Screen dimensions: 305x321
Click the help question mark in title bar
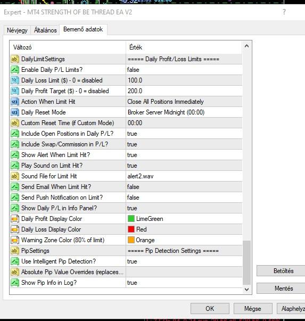point(284,12)
